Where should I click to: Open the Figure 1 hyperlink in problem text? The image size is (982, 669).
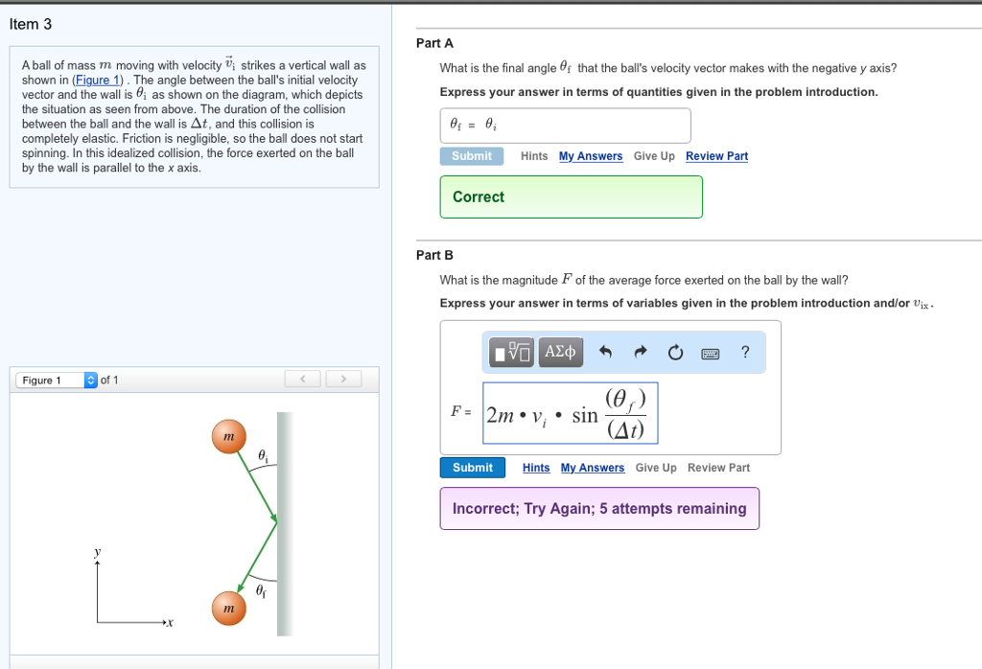point(97,80)
